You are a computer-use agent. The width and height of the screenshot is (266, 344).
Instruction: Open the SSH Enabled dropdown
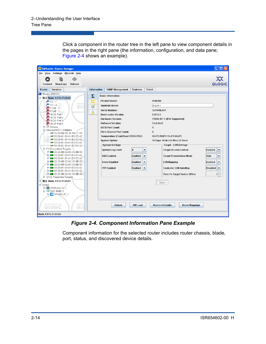click(x=144, y=156)
